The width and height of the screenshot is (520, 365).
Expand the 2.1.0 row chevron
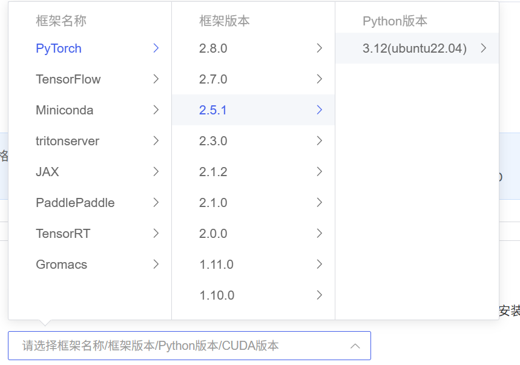coord(320,203)
